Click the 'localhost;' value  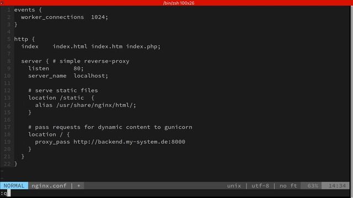(x=91, y=76)
